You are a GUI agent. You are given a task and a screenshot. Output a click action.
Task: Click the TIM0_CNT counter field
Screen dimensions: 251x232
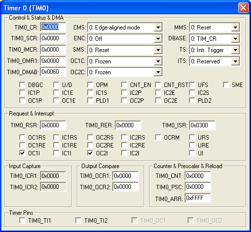198,176
